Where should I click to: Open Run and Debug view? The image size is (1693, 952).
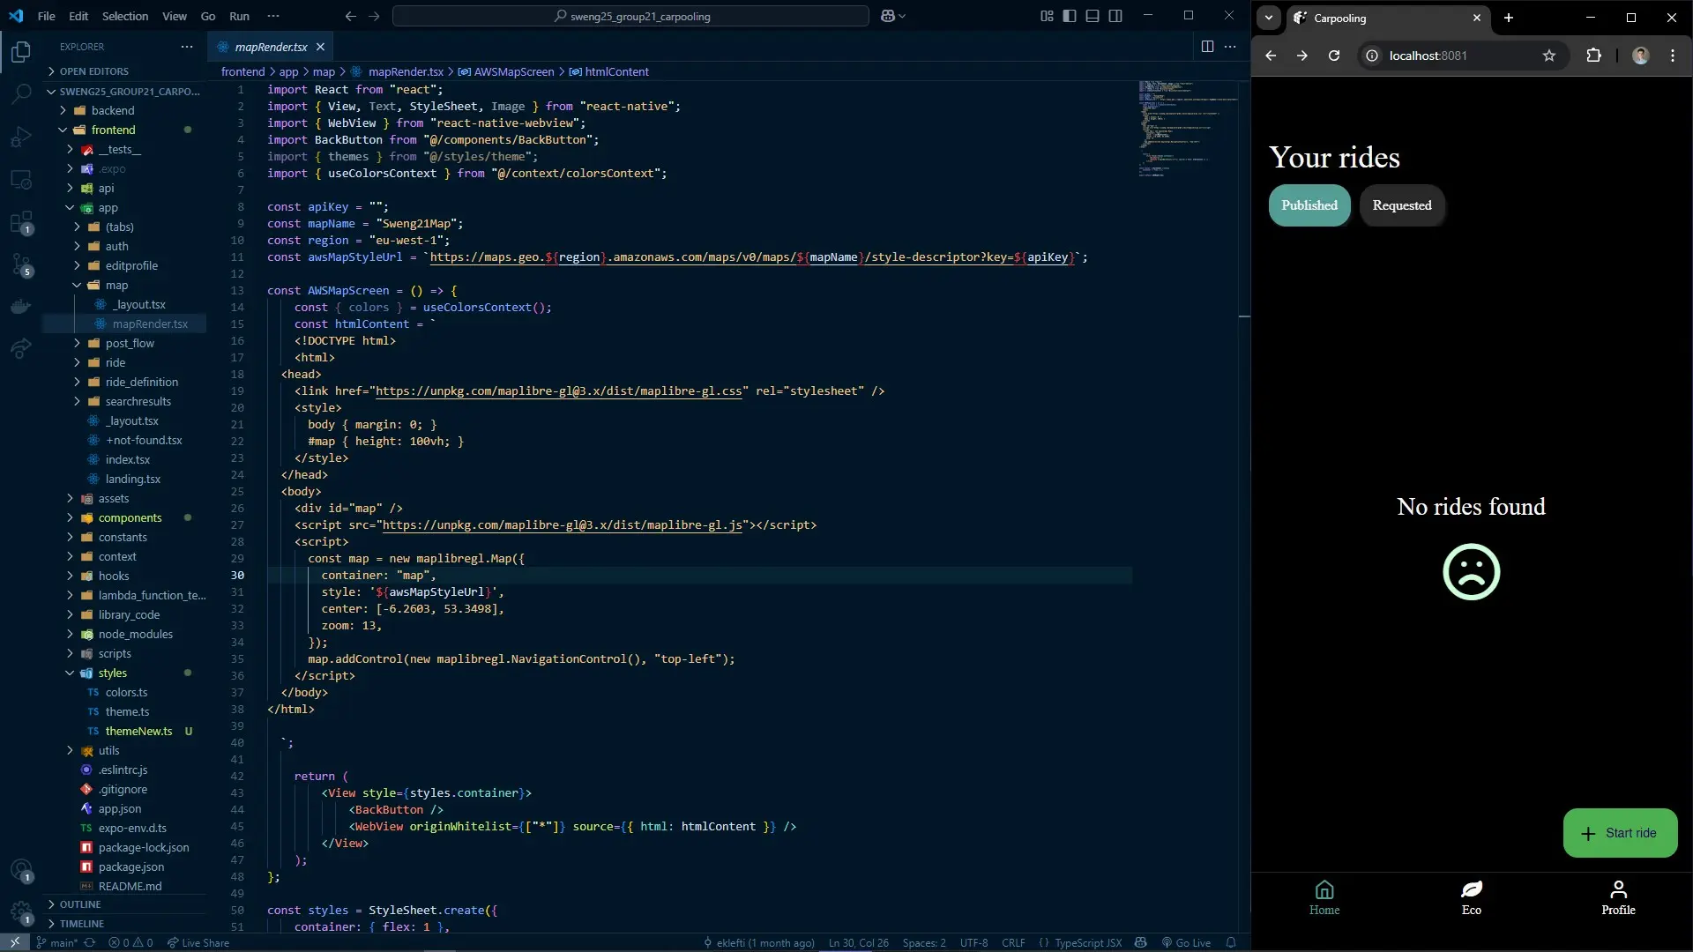21,137
